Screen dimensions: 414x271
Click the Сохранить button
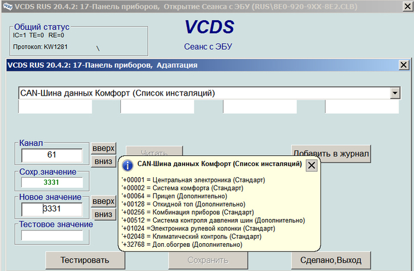tap(208, 260)
